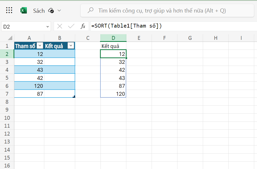Select cell A6 containing 120
Screen dimensions: 257x169
pyautogui.click(x=29, y=86)
